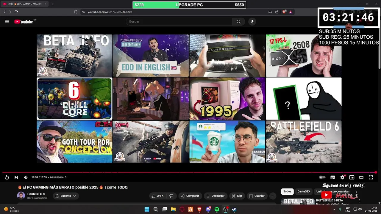This screenshot has width=381, height=214.
Task: Select the Unidades de procesamiento chip
Action: [333, 191]
